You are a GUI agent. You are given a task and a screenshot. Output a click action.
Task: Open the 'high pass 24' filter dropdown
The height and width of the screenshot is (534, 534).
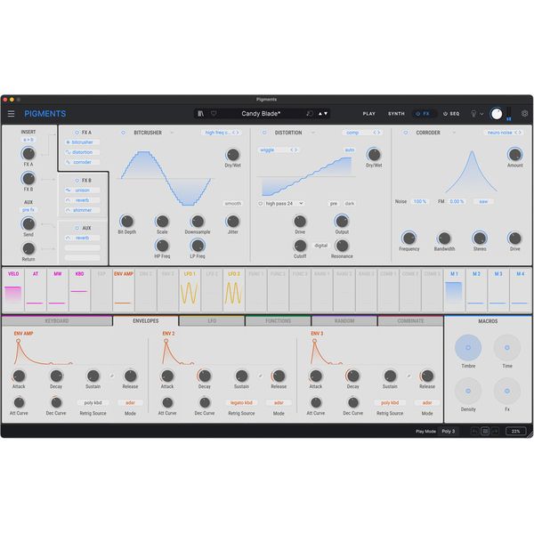283,203
